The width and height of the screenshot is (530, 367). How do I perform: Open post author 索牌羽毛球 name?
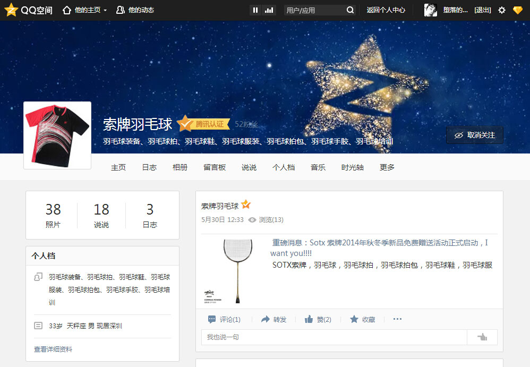[x=220, y=206]
